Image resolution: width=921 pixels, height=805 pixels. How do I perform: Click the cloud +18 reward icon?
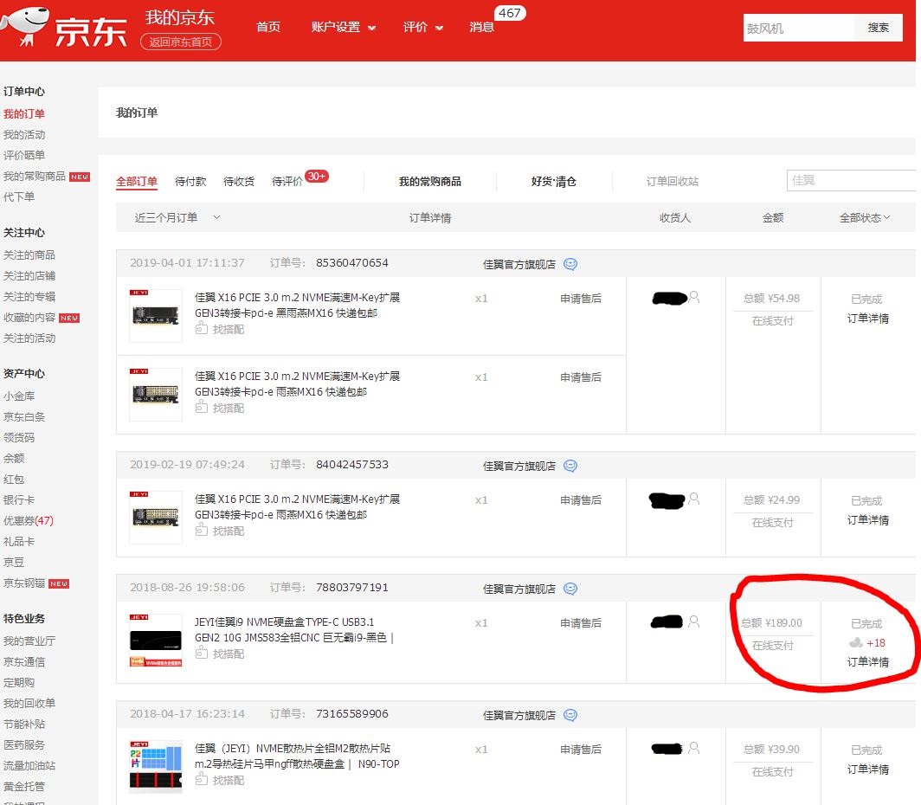coord(856,643)
